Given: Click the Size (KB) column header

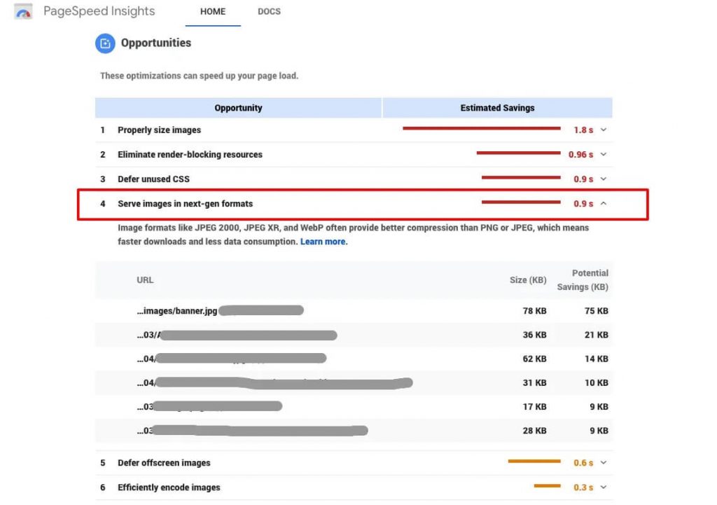Looking at the screenshot, I should click(x=527, y=280).
